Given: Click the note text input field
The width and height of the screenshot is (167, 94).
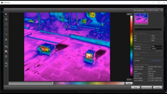Looking at the screenshot, I should click(x=148, y=29).
